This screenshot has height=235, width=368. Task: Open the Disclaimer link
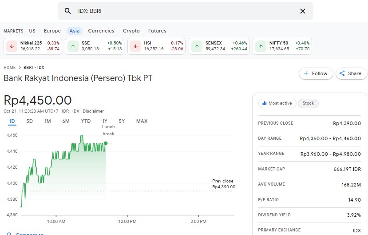pos(93,111)
